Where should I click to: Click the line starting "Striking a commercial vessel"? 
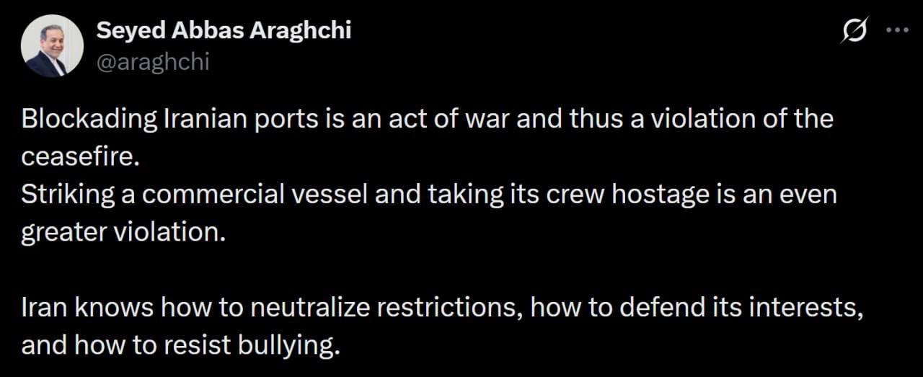pyautogui.click(x=428, y=195)
